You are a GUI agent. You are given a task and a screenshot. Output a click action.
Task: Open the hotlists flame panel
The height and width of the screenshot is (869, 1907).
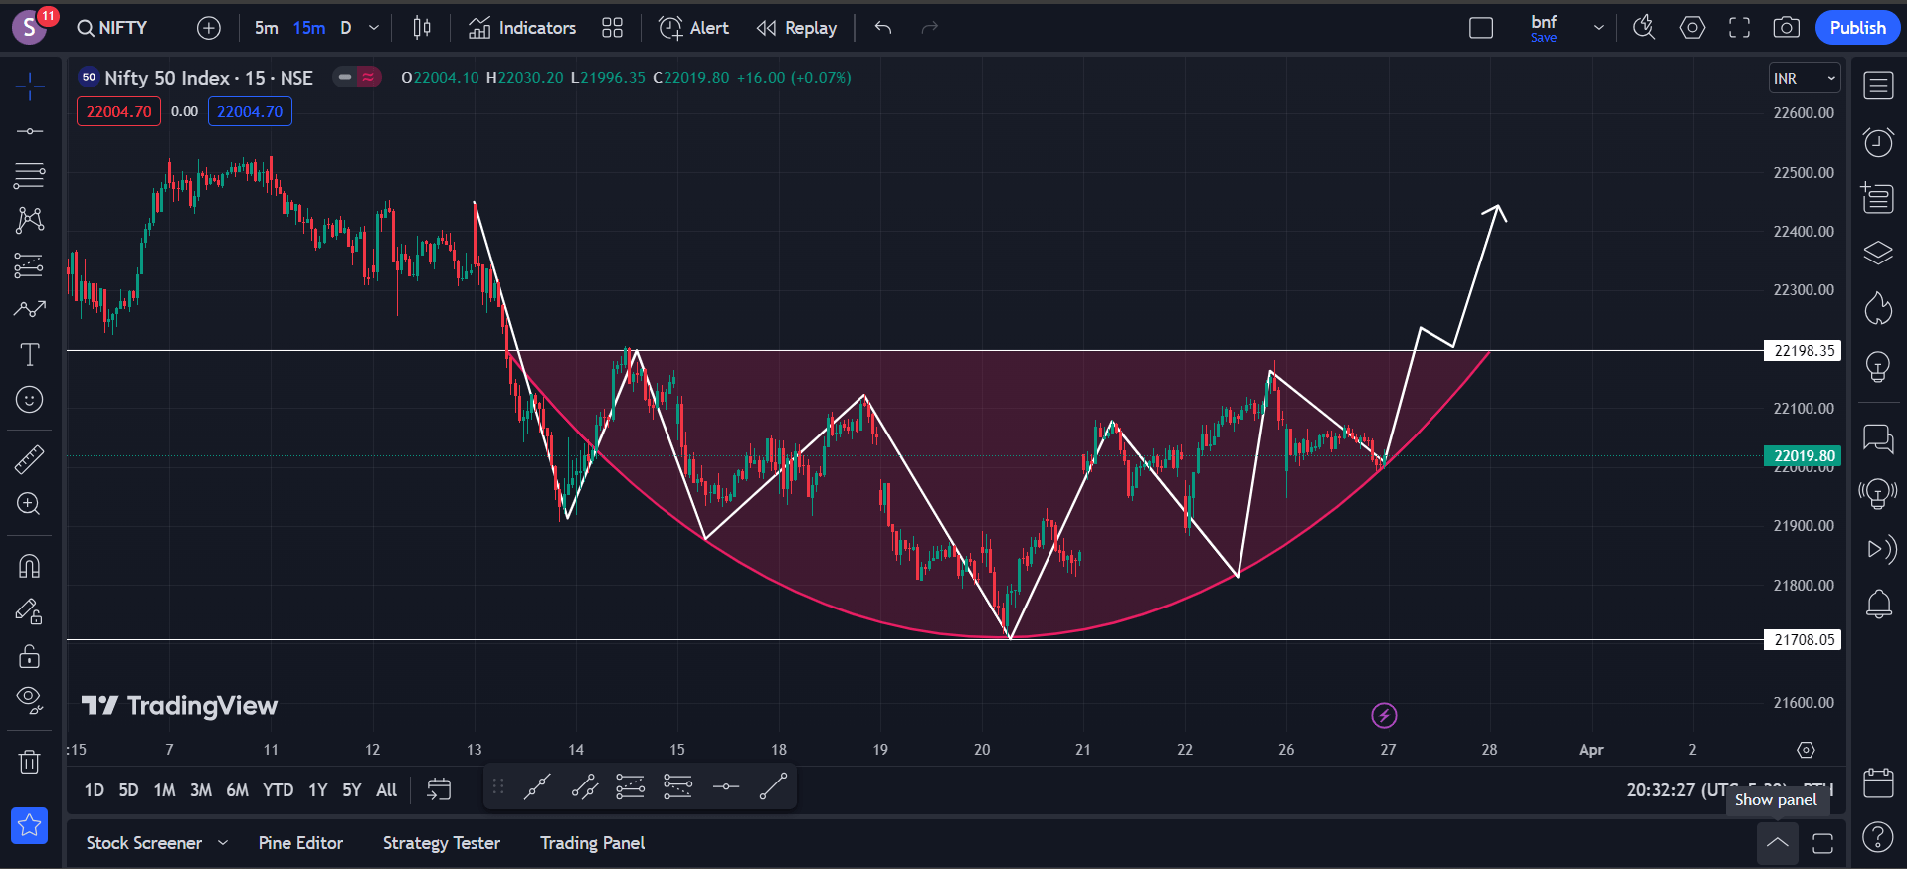click(1878, 309)
